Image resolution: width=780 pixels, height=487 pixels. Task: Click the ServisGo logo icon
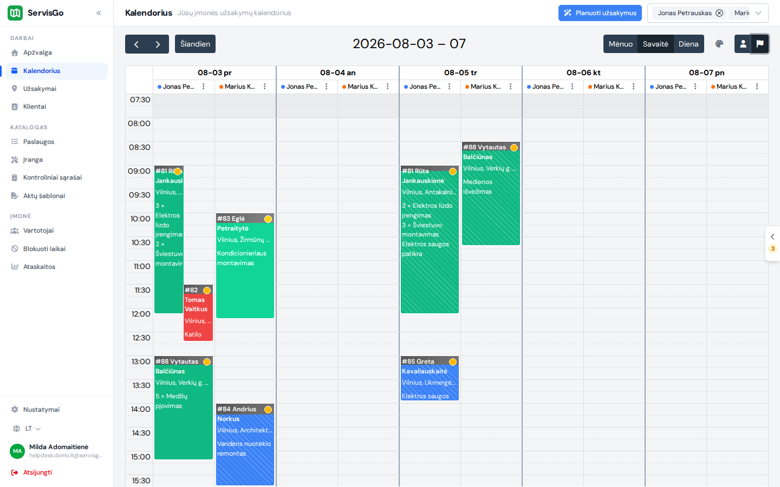[x=15, y=13]
